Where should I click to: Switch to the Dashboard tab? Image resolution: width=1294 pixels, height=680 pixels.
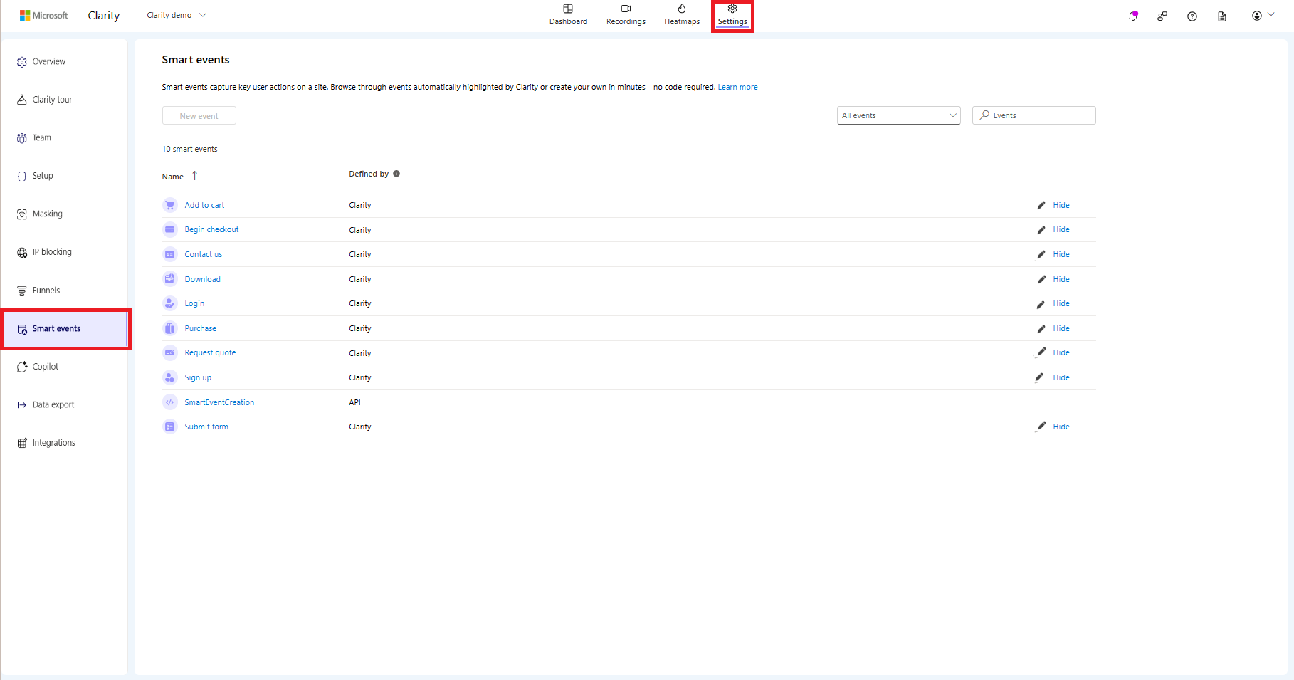point(568,15)
